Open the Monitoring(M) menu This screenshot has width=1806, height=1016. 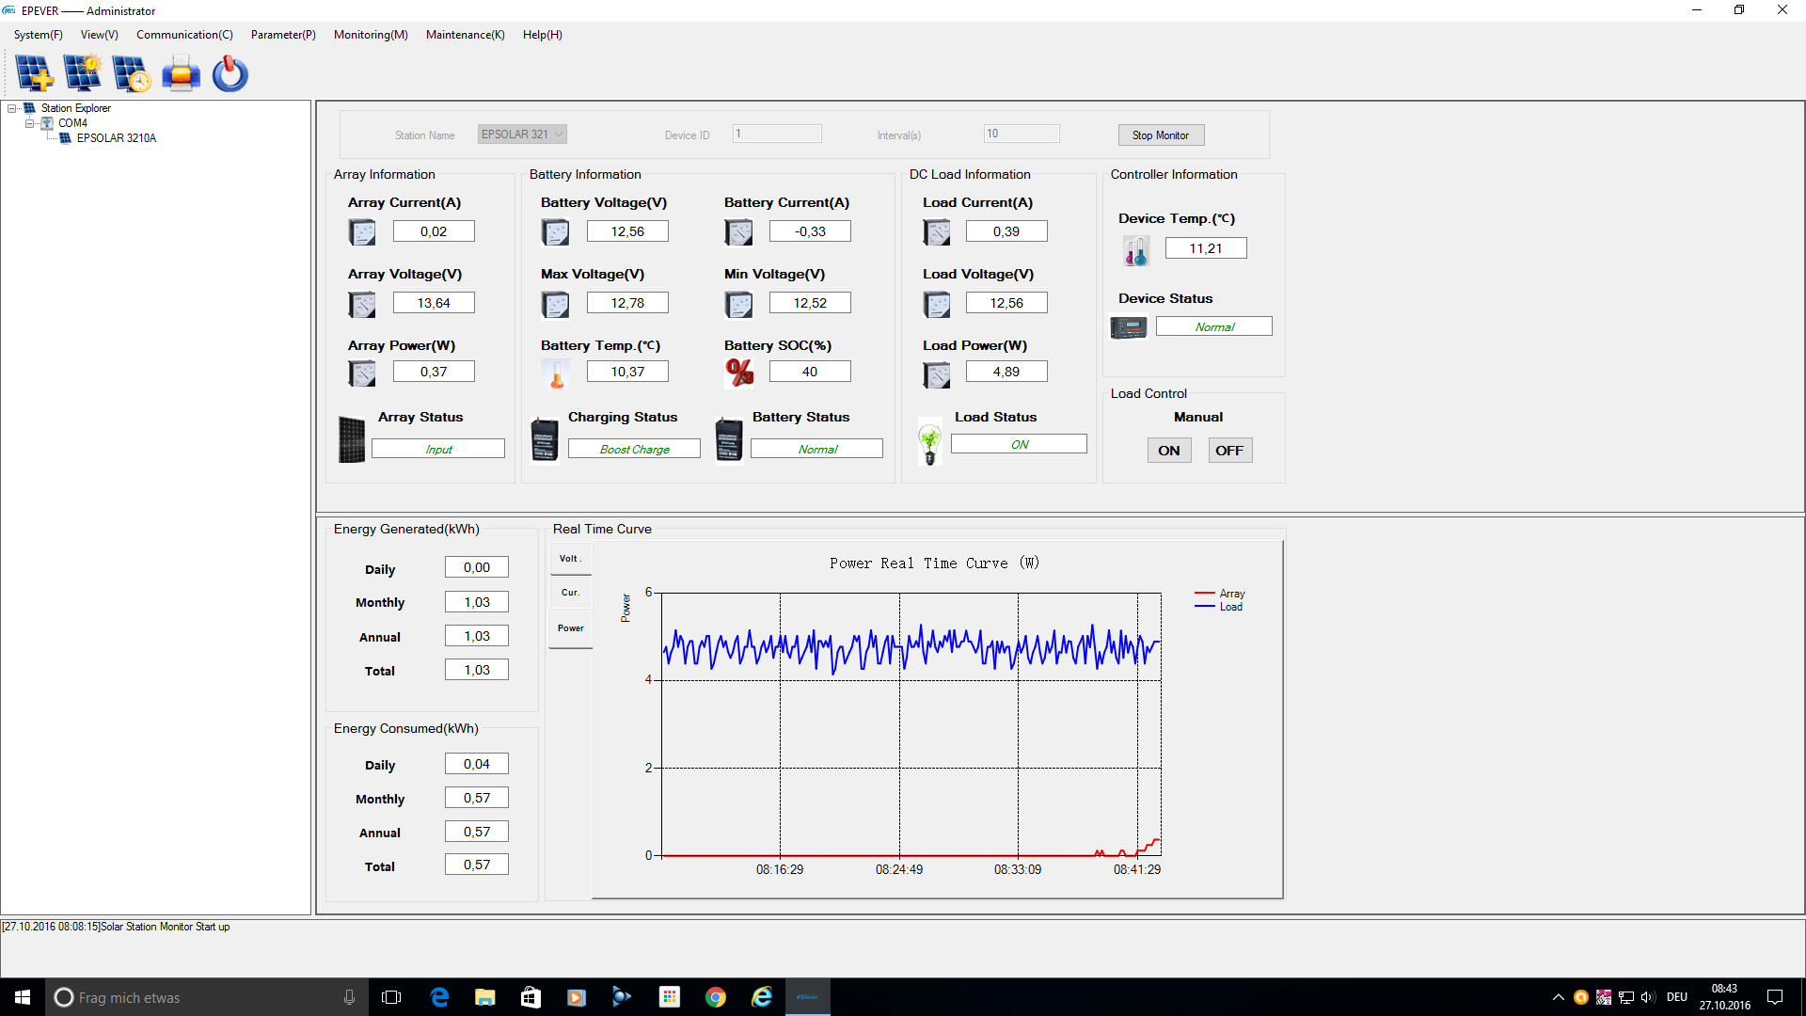pyautogui.click(x=371, y=35)
